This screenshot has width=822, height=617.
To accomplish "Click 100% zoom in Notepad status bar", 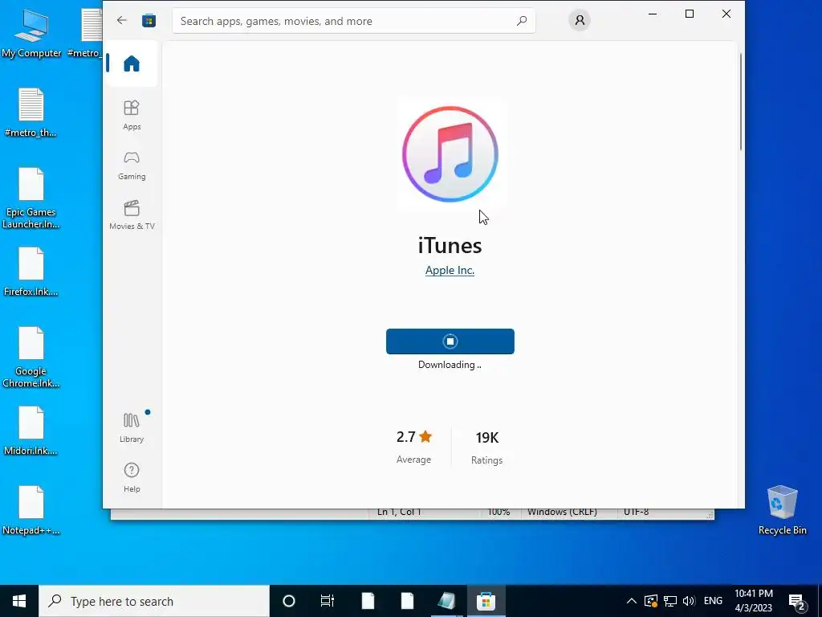I will (x=498, y=512).
